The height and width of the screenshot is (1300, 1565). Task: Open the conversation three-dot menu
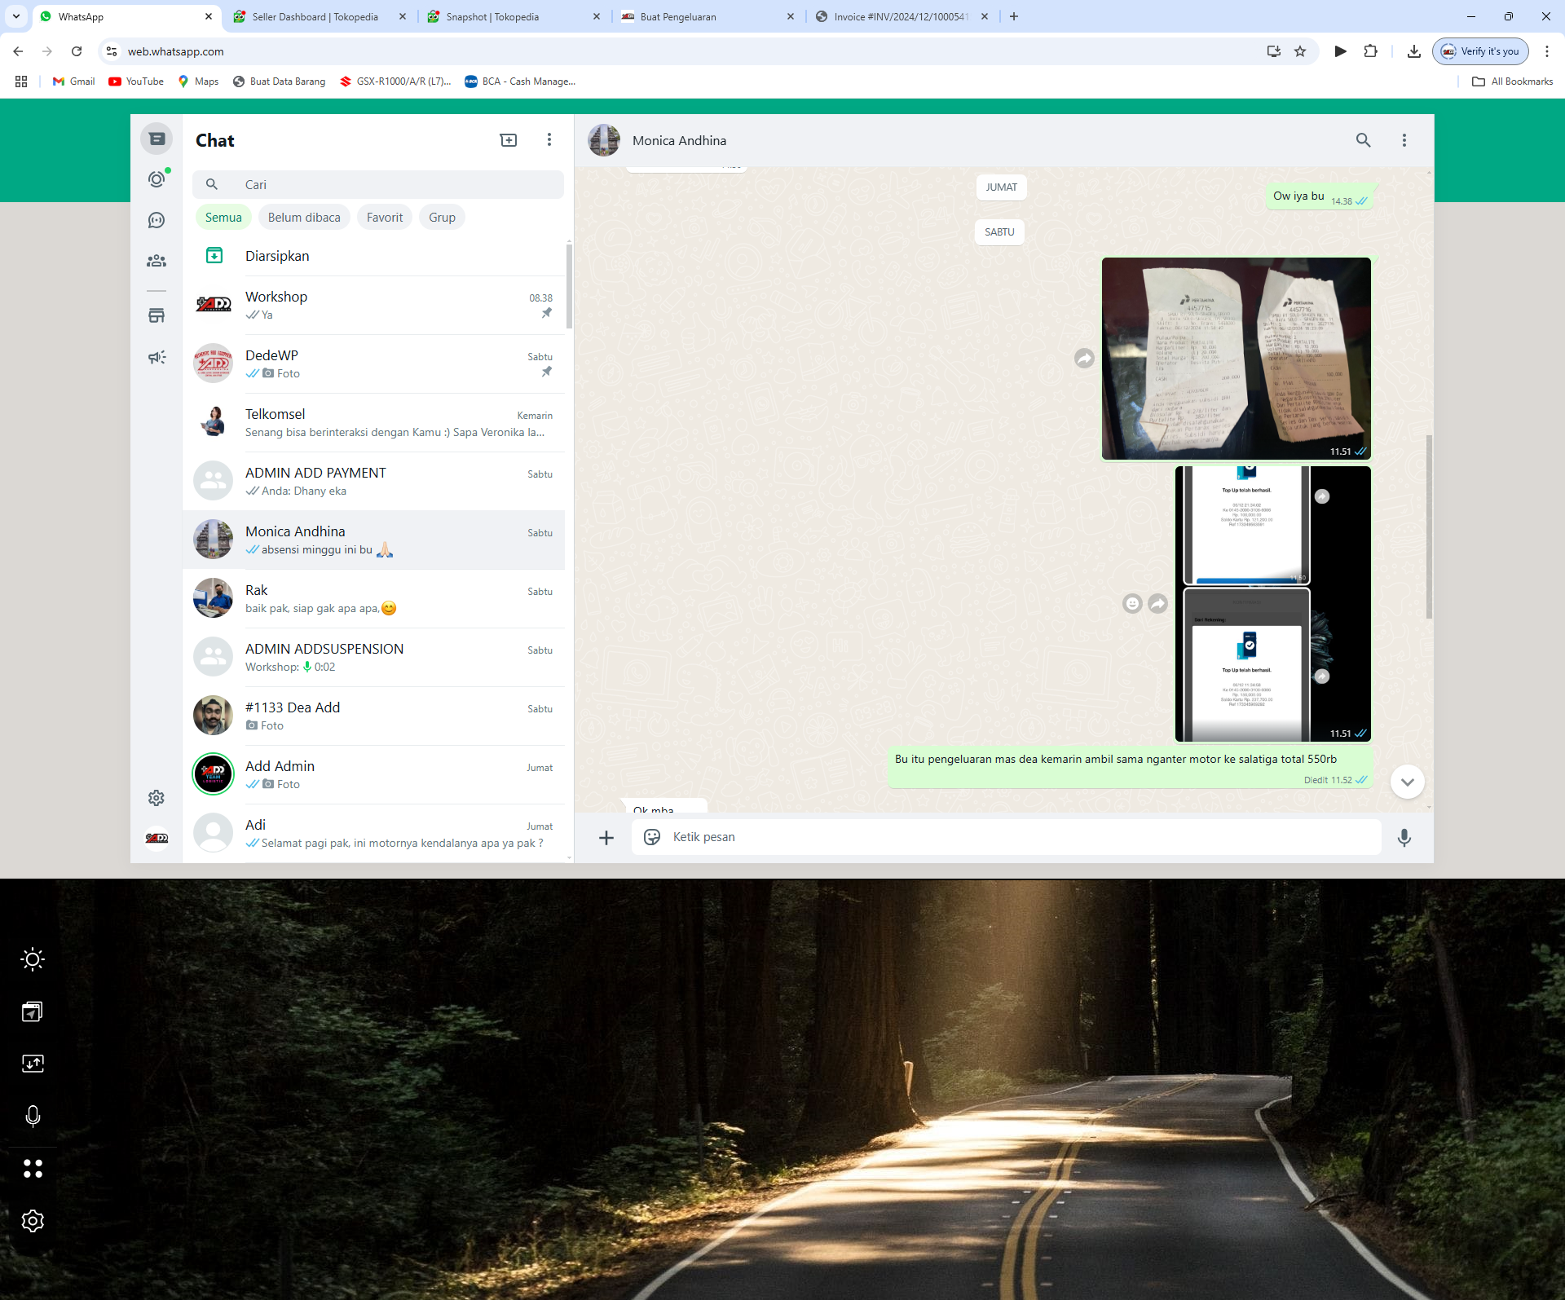pos(1404,140)
